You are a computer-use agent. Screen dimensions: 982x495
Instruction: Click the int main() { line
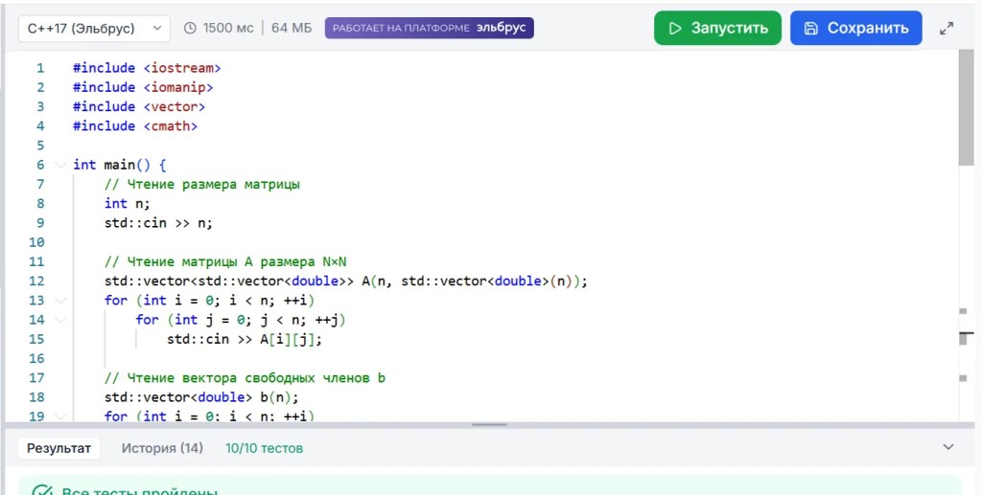point(120,165)
